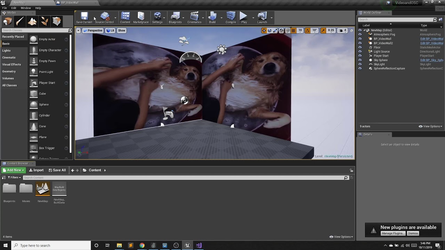This screenshot has height=250, width=445.
Task: Select the Visual Effects category
Action: click(x=11, y=65)
